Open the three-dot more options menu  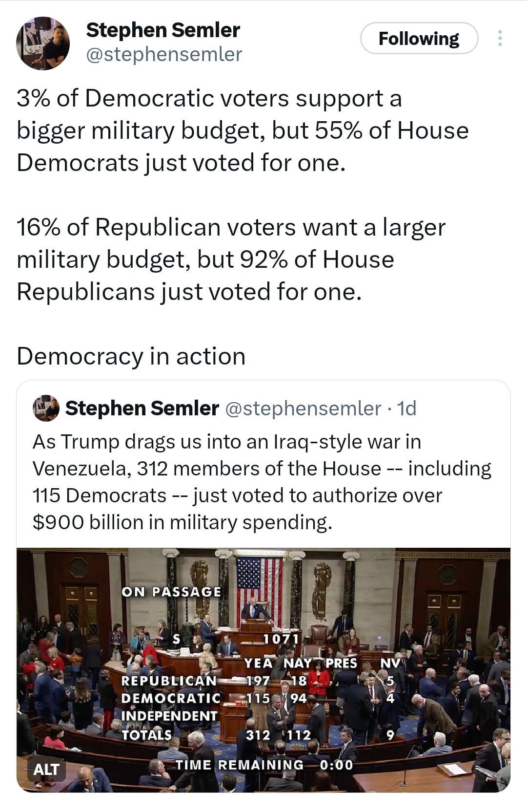tap(499, 39)
